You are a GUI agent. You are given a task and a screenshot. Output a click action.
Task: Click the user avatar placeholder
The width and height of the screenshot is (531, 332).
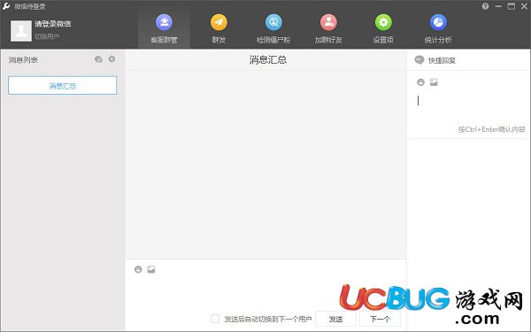click(x=21, y=30)
